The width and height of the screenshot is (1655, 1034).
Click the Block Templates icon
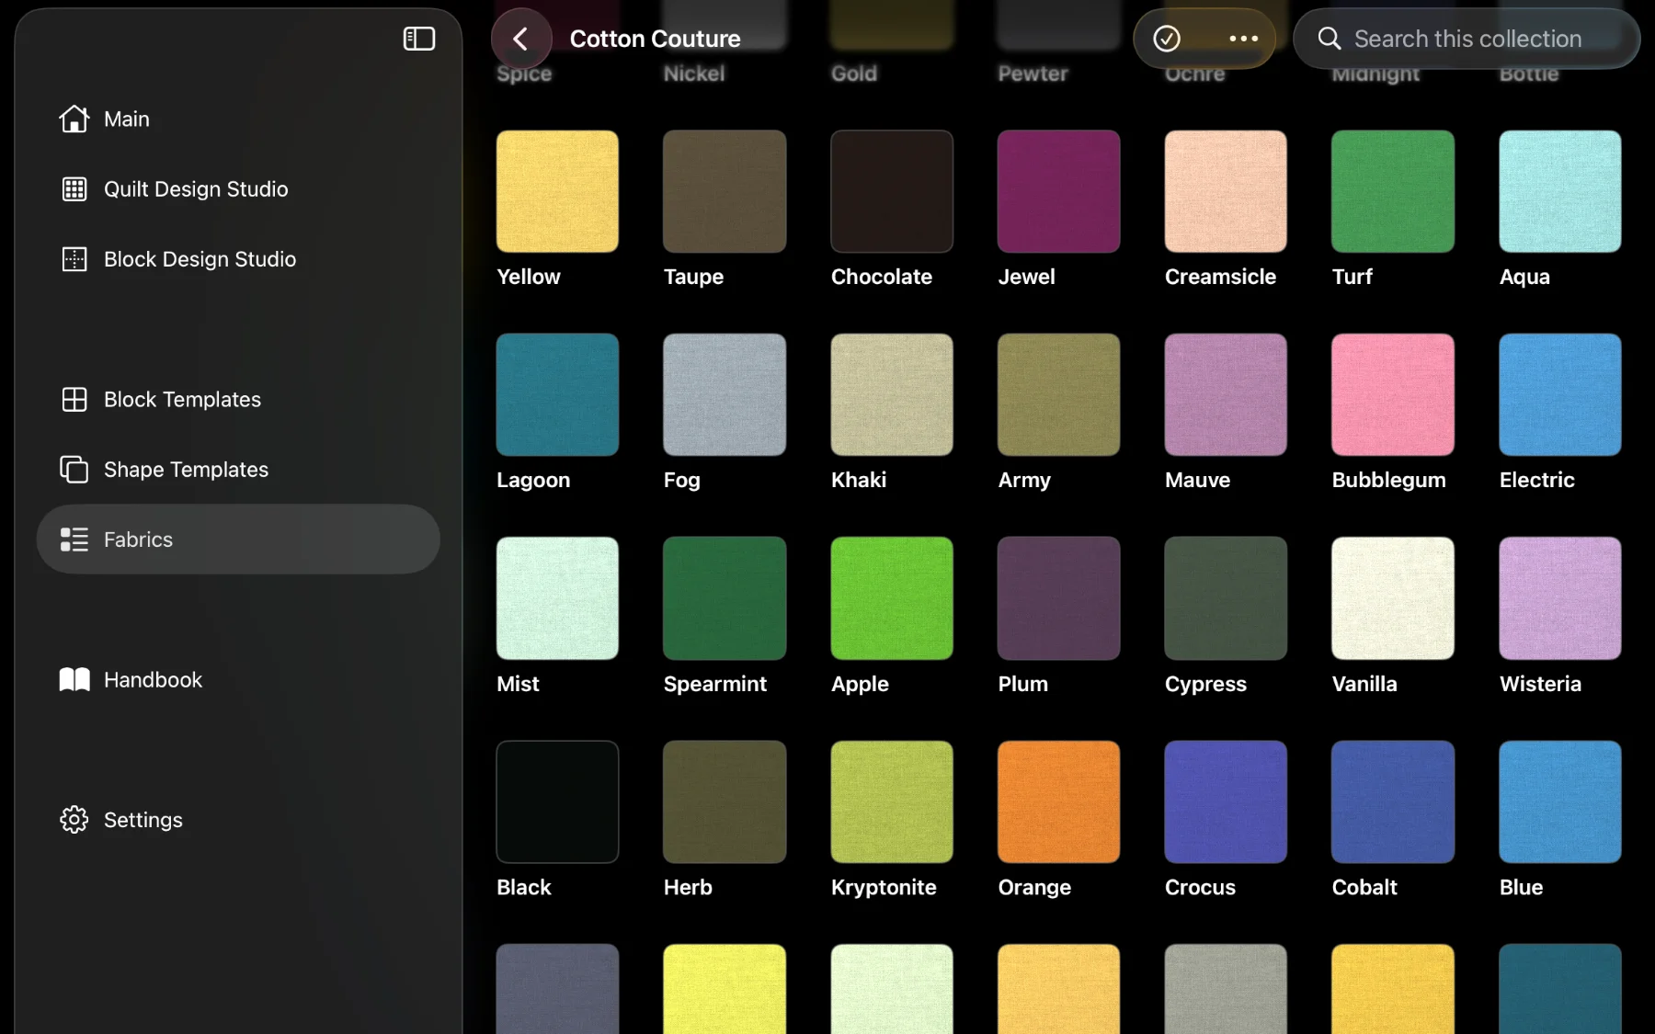74,400
